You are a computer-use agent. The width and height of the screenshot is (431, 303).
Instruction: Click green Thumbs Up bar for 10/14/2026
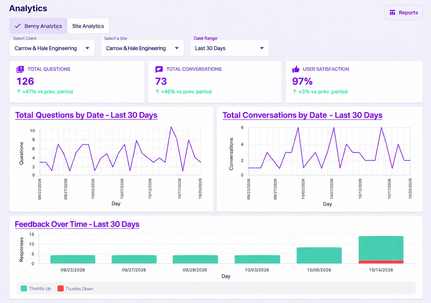(381, 248)
